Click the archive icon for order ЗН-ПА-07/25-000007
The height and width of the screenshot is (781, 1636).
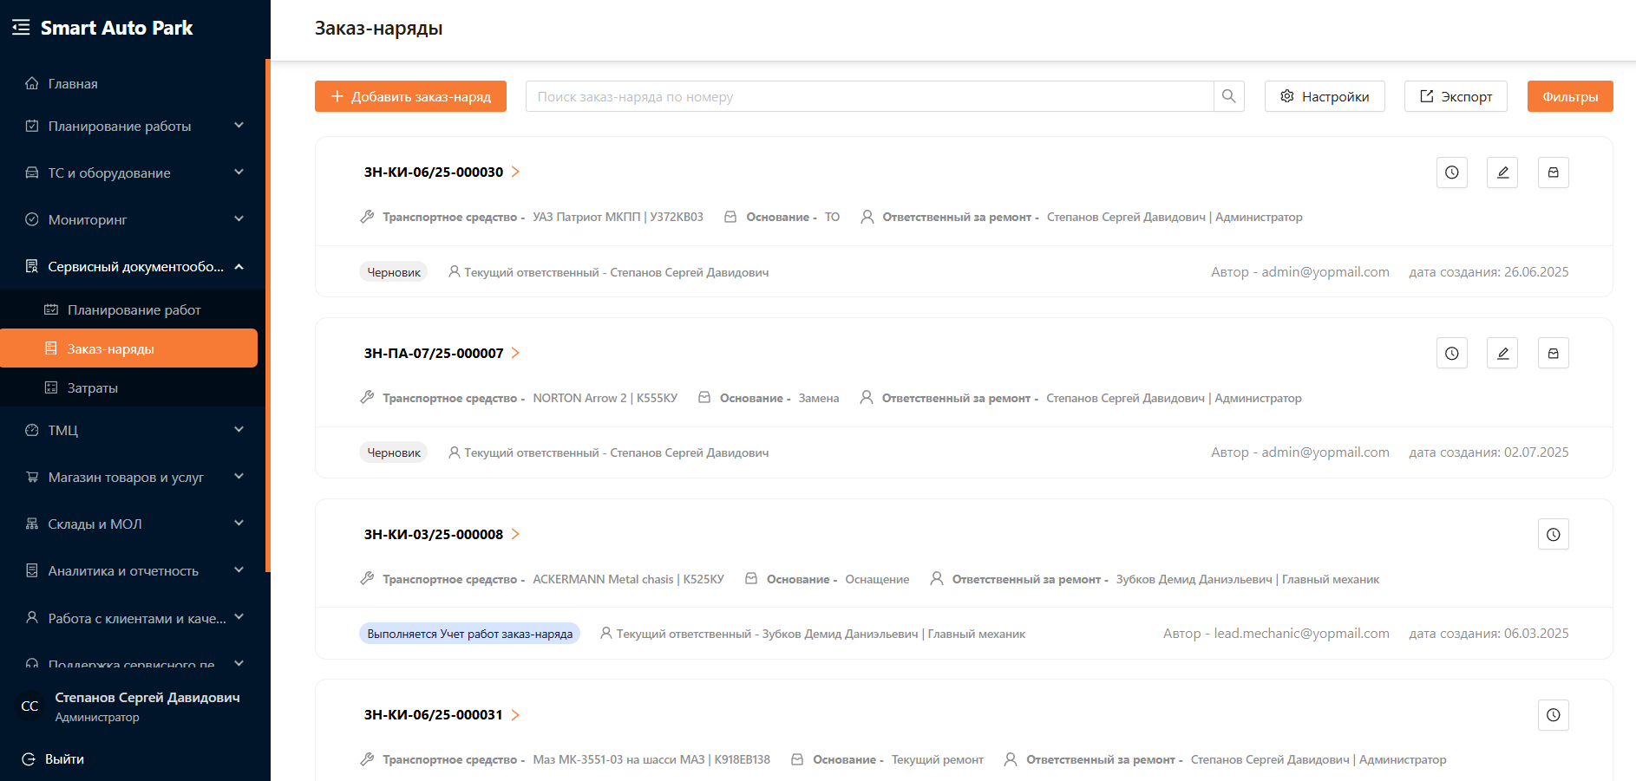click(1553, 354)
